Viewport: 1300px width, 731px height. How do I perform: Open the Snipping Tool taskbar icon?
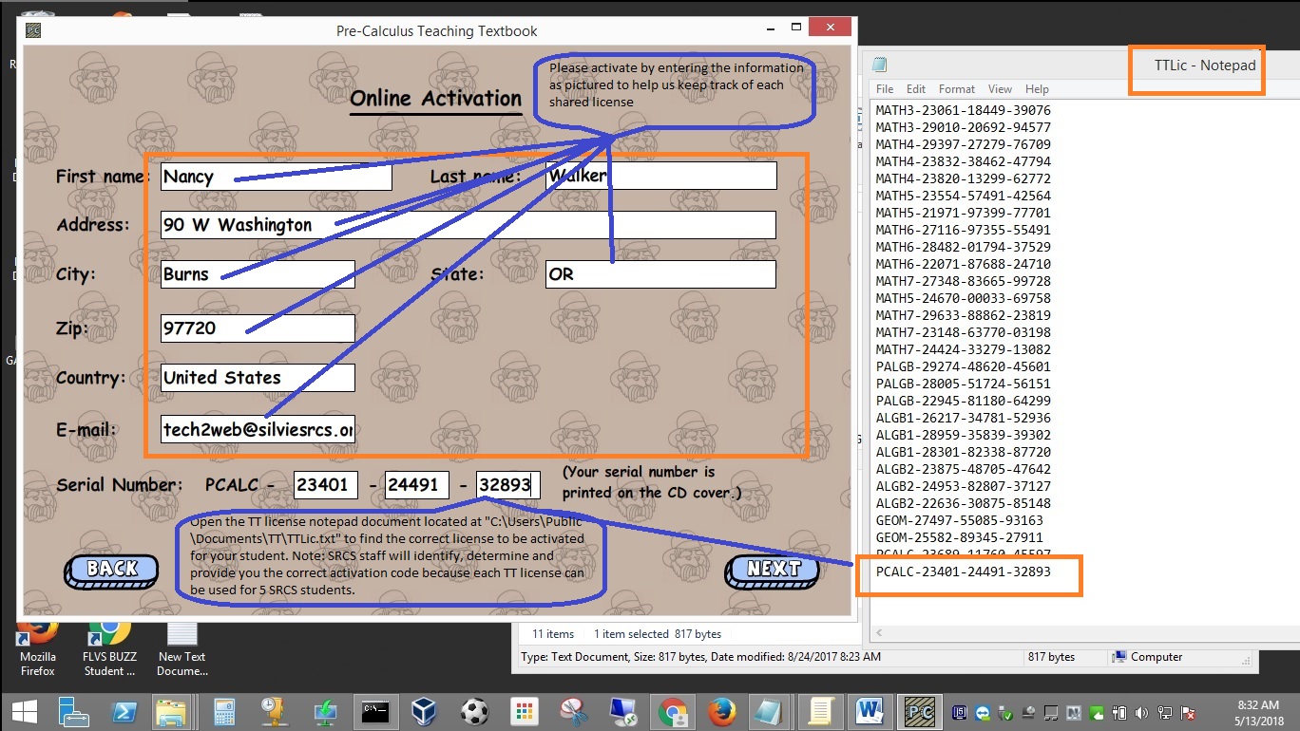coord(573,710)
